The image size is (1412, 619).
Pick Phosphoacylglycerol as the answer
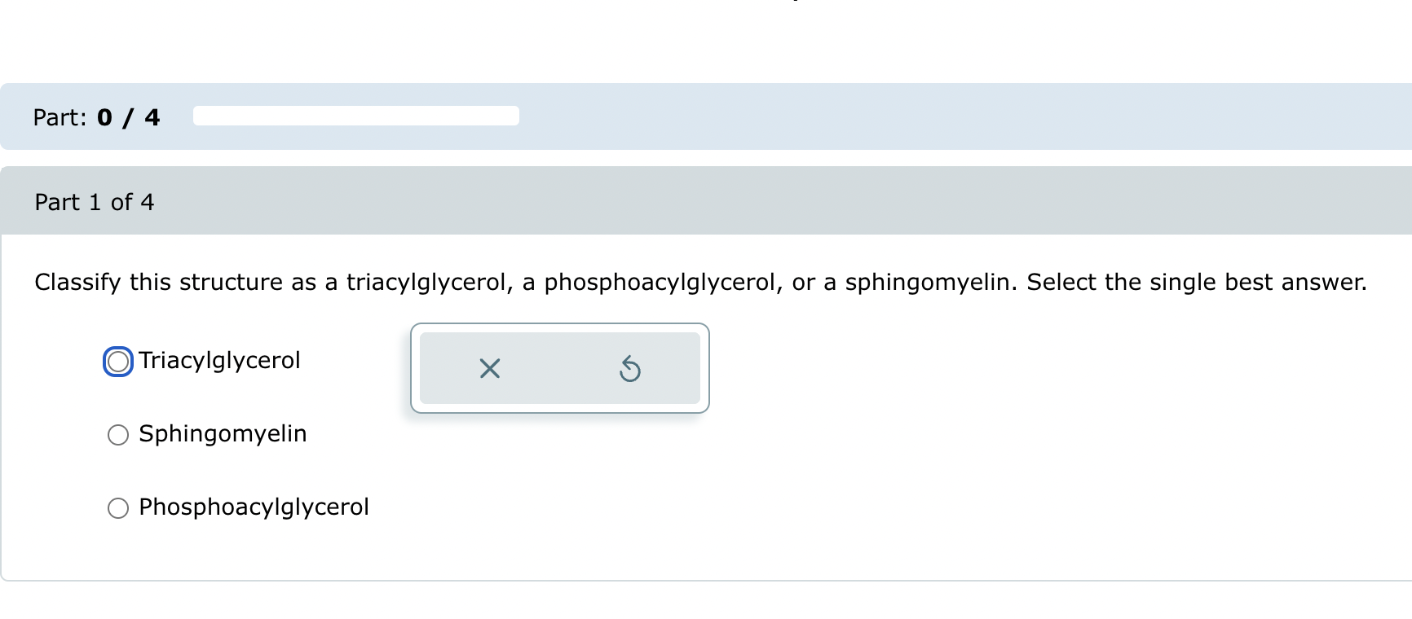point(118,507)
